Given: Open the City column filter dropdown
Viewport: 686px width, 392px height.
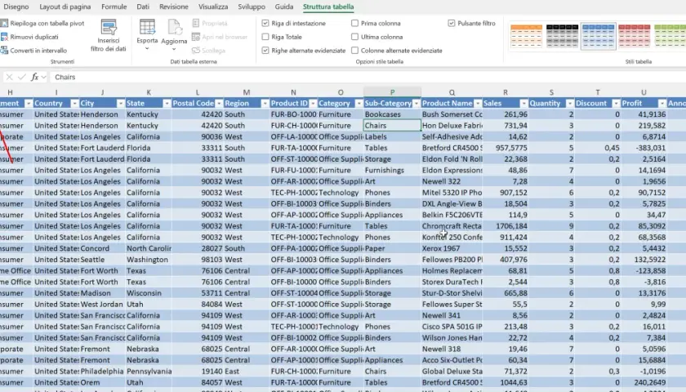Looking at the screenshot, I should pos(120,103).
